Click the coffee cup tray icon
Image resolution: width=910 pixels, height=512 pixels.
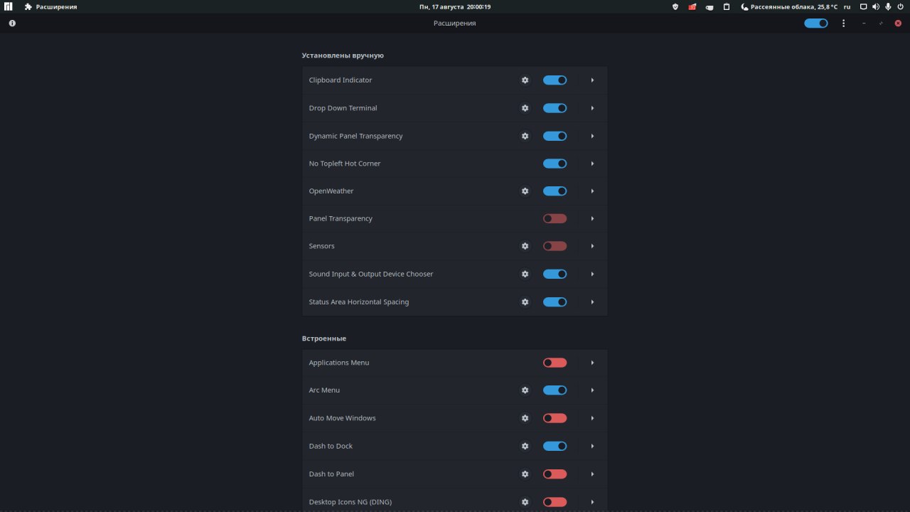point(710,6)
